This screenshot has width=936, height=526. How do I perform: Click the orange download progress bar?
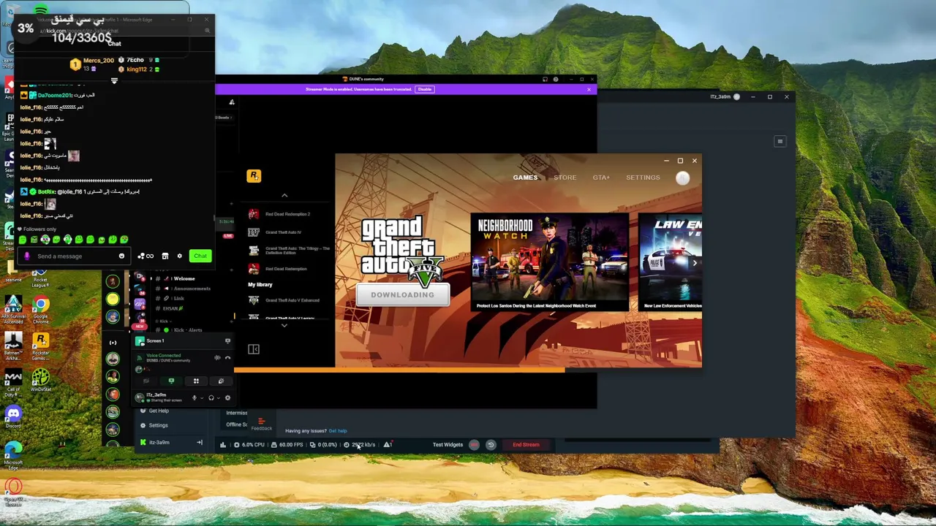[399, 370]
